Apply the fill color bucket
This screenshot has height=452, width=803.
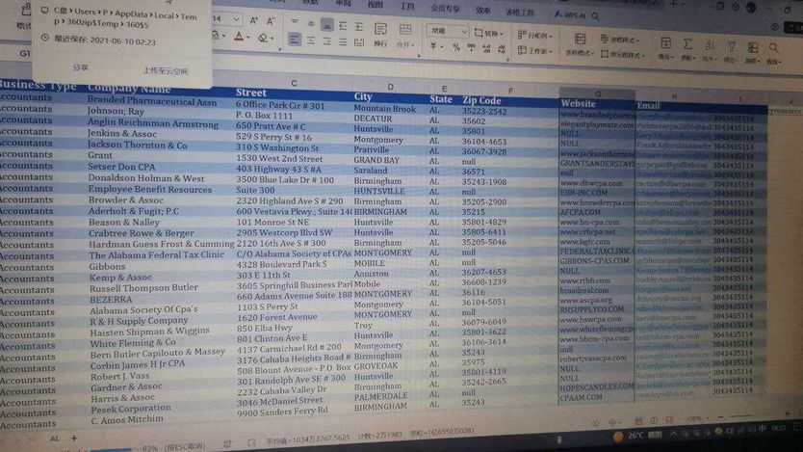point(216,35)
